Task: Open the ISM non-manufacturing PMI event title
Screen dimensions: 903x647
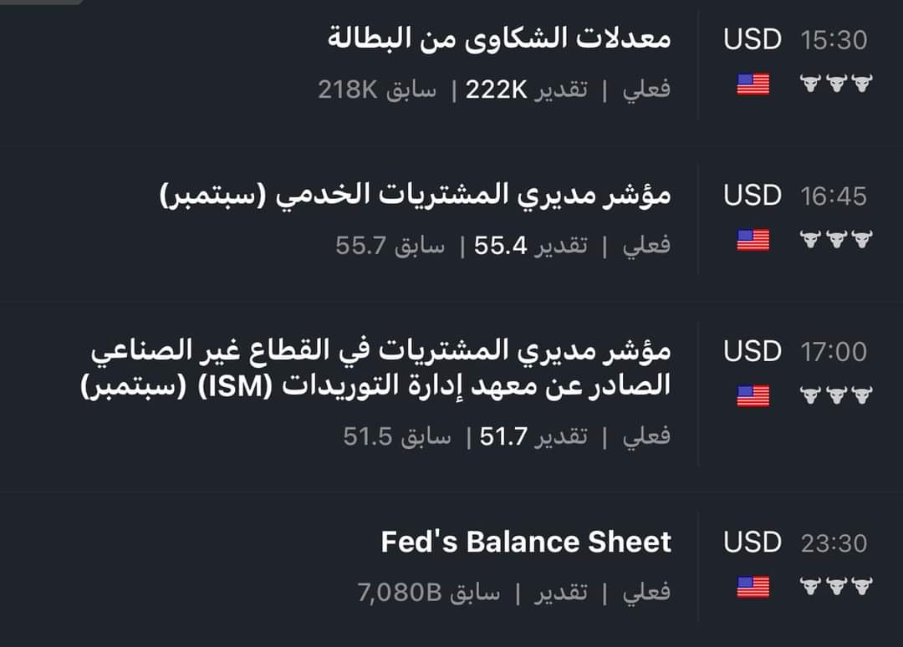Action: pyautogui.click(x=380, y=368)
